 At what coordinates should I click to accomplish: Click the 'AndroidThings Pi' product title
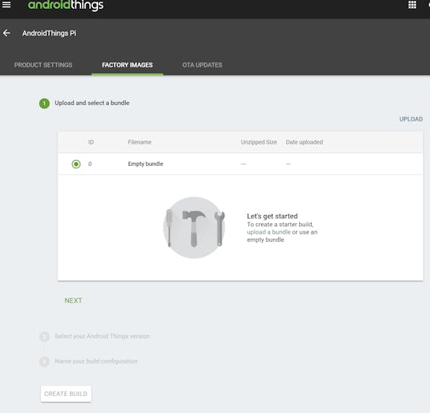click(x=49, y=33)
